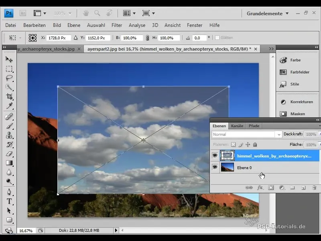Image resolution: width=321 pixels, height=241 pixels.
Task: Open the Masken panel
Action: click(297, 114)
